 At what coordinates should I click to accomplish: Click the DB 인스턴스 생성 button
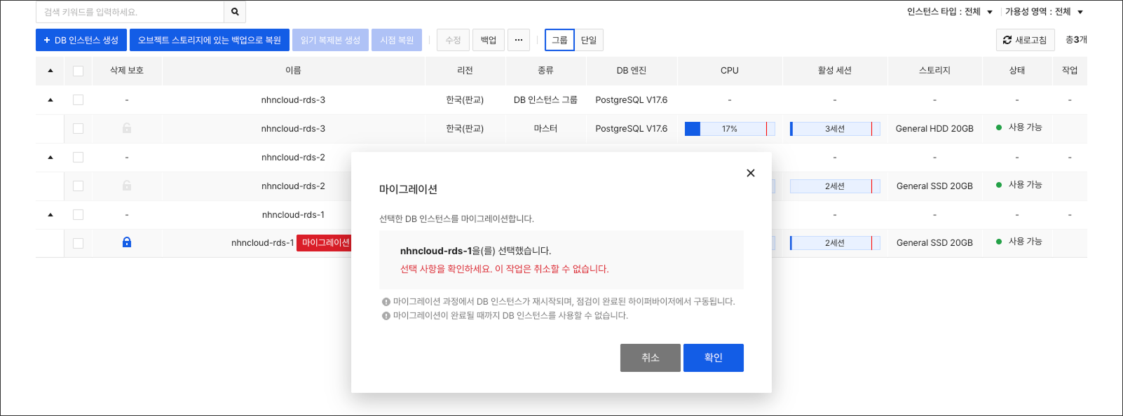click(x=81, y=40)
